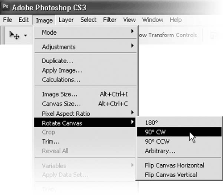Select the Move tool icon
This screenshot has height=195, width=223.
[14, 35]
